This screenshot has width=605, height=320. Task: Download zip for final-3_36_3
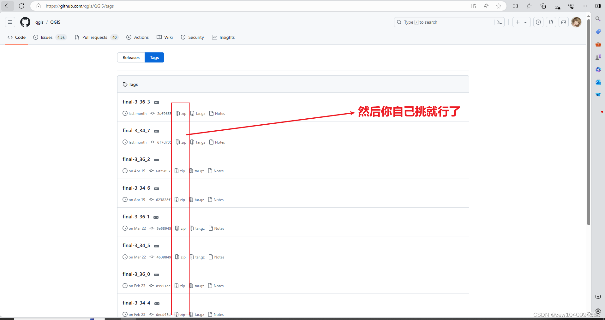[181, 114]
